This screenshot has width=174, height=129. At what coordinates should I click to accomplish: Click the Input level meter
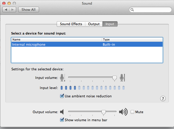pyautogui.click(x=93, y=88)
